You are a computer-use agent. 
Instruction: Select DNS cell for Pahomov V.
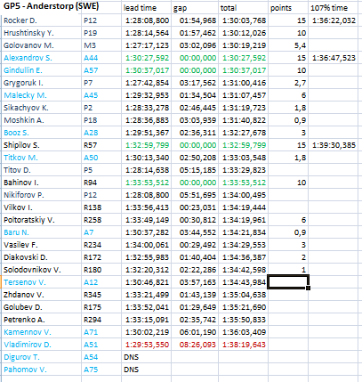(x=146, y=370)
